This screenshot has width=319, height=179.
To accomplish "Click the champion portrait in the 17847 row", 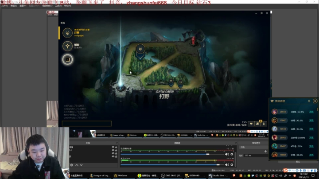I will 274,121.
